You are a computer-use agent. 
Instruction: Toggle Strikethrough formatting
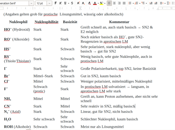pos(72,3)
